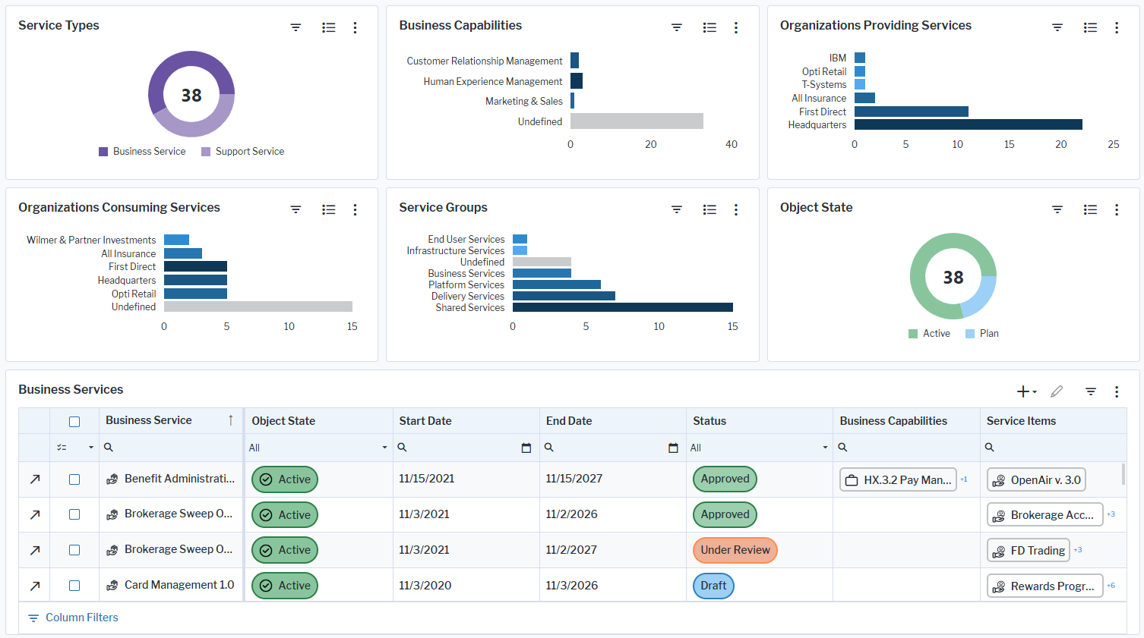Check the Benefit Administration row checkbox

[x=74, y=479]
